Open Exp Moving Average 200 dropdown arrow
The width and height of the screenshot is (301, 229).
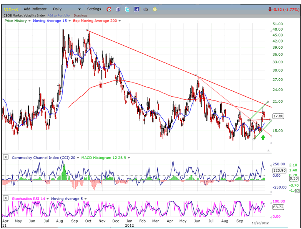coord(120,21)
